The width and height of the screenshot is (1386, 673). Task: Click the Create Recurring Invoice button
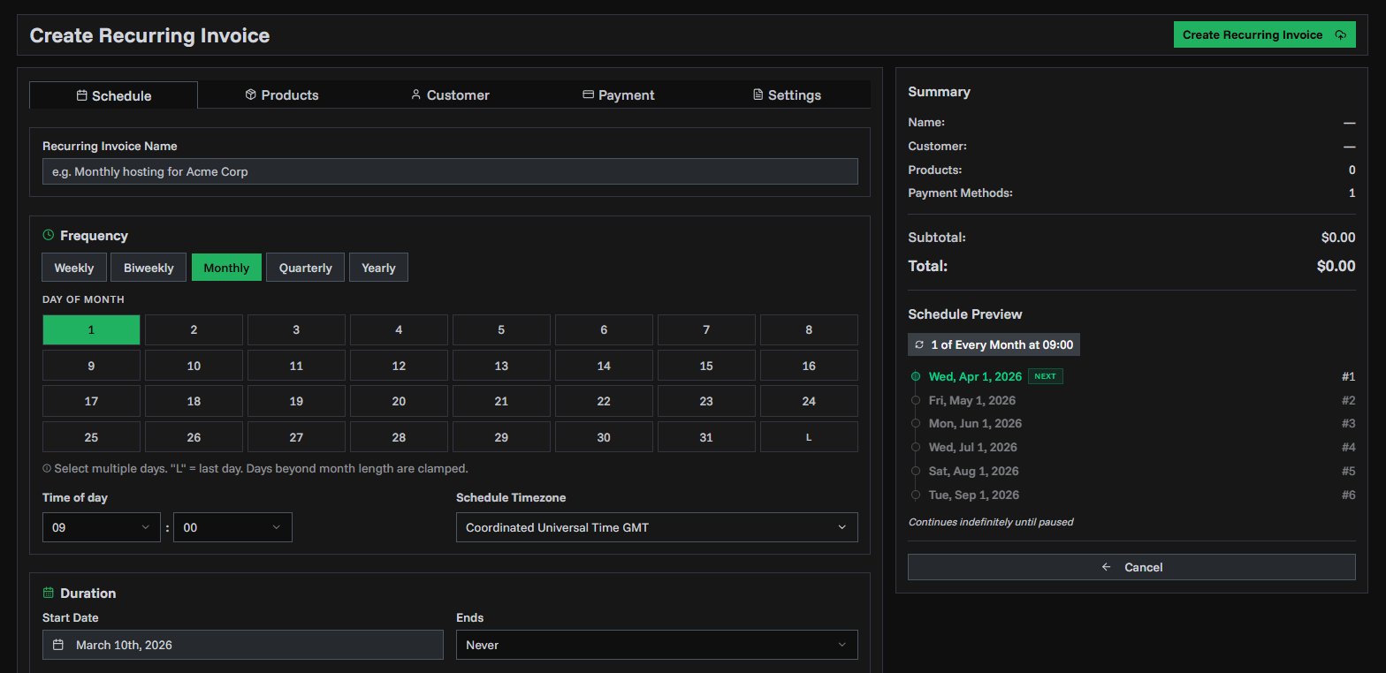1264,35
